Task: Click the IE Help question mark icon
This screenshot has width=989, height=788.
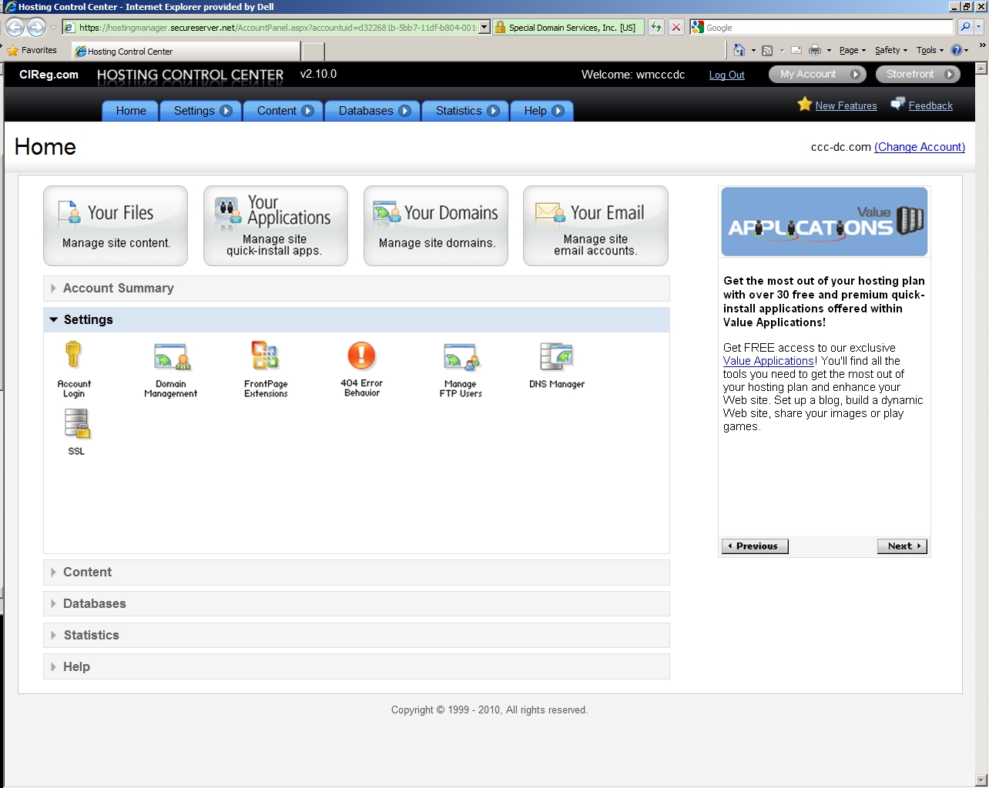Action: click(956, 50)
